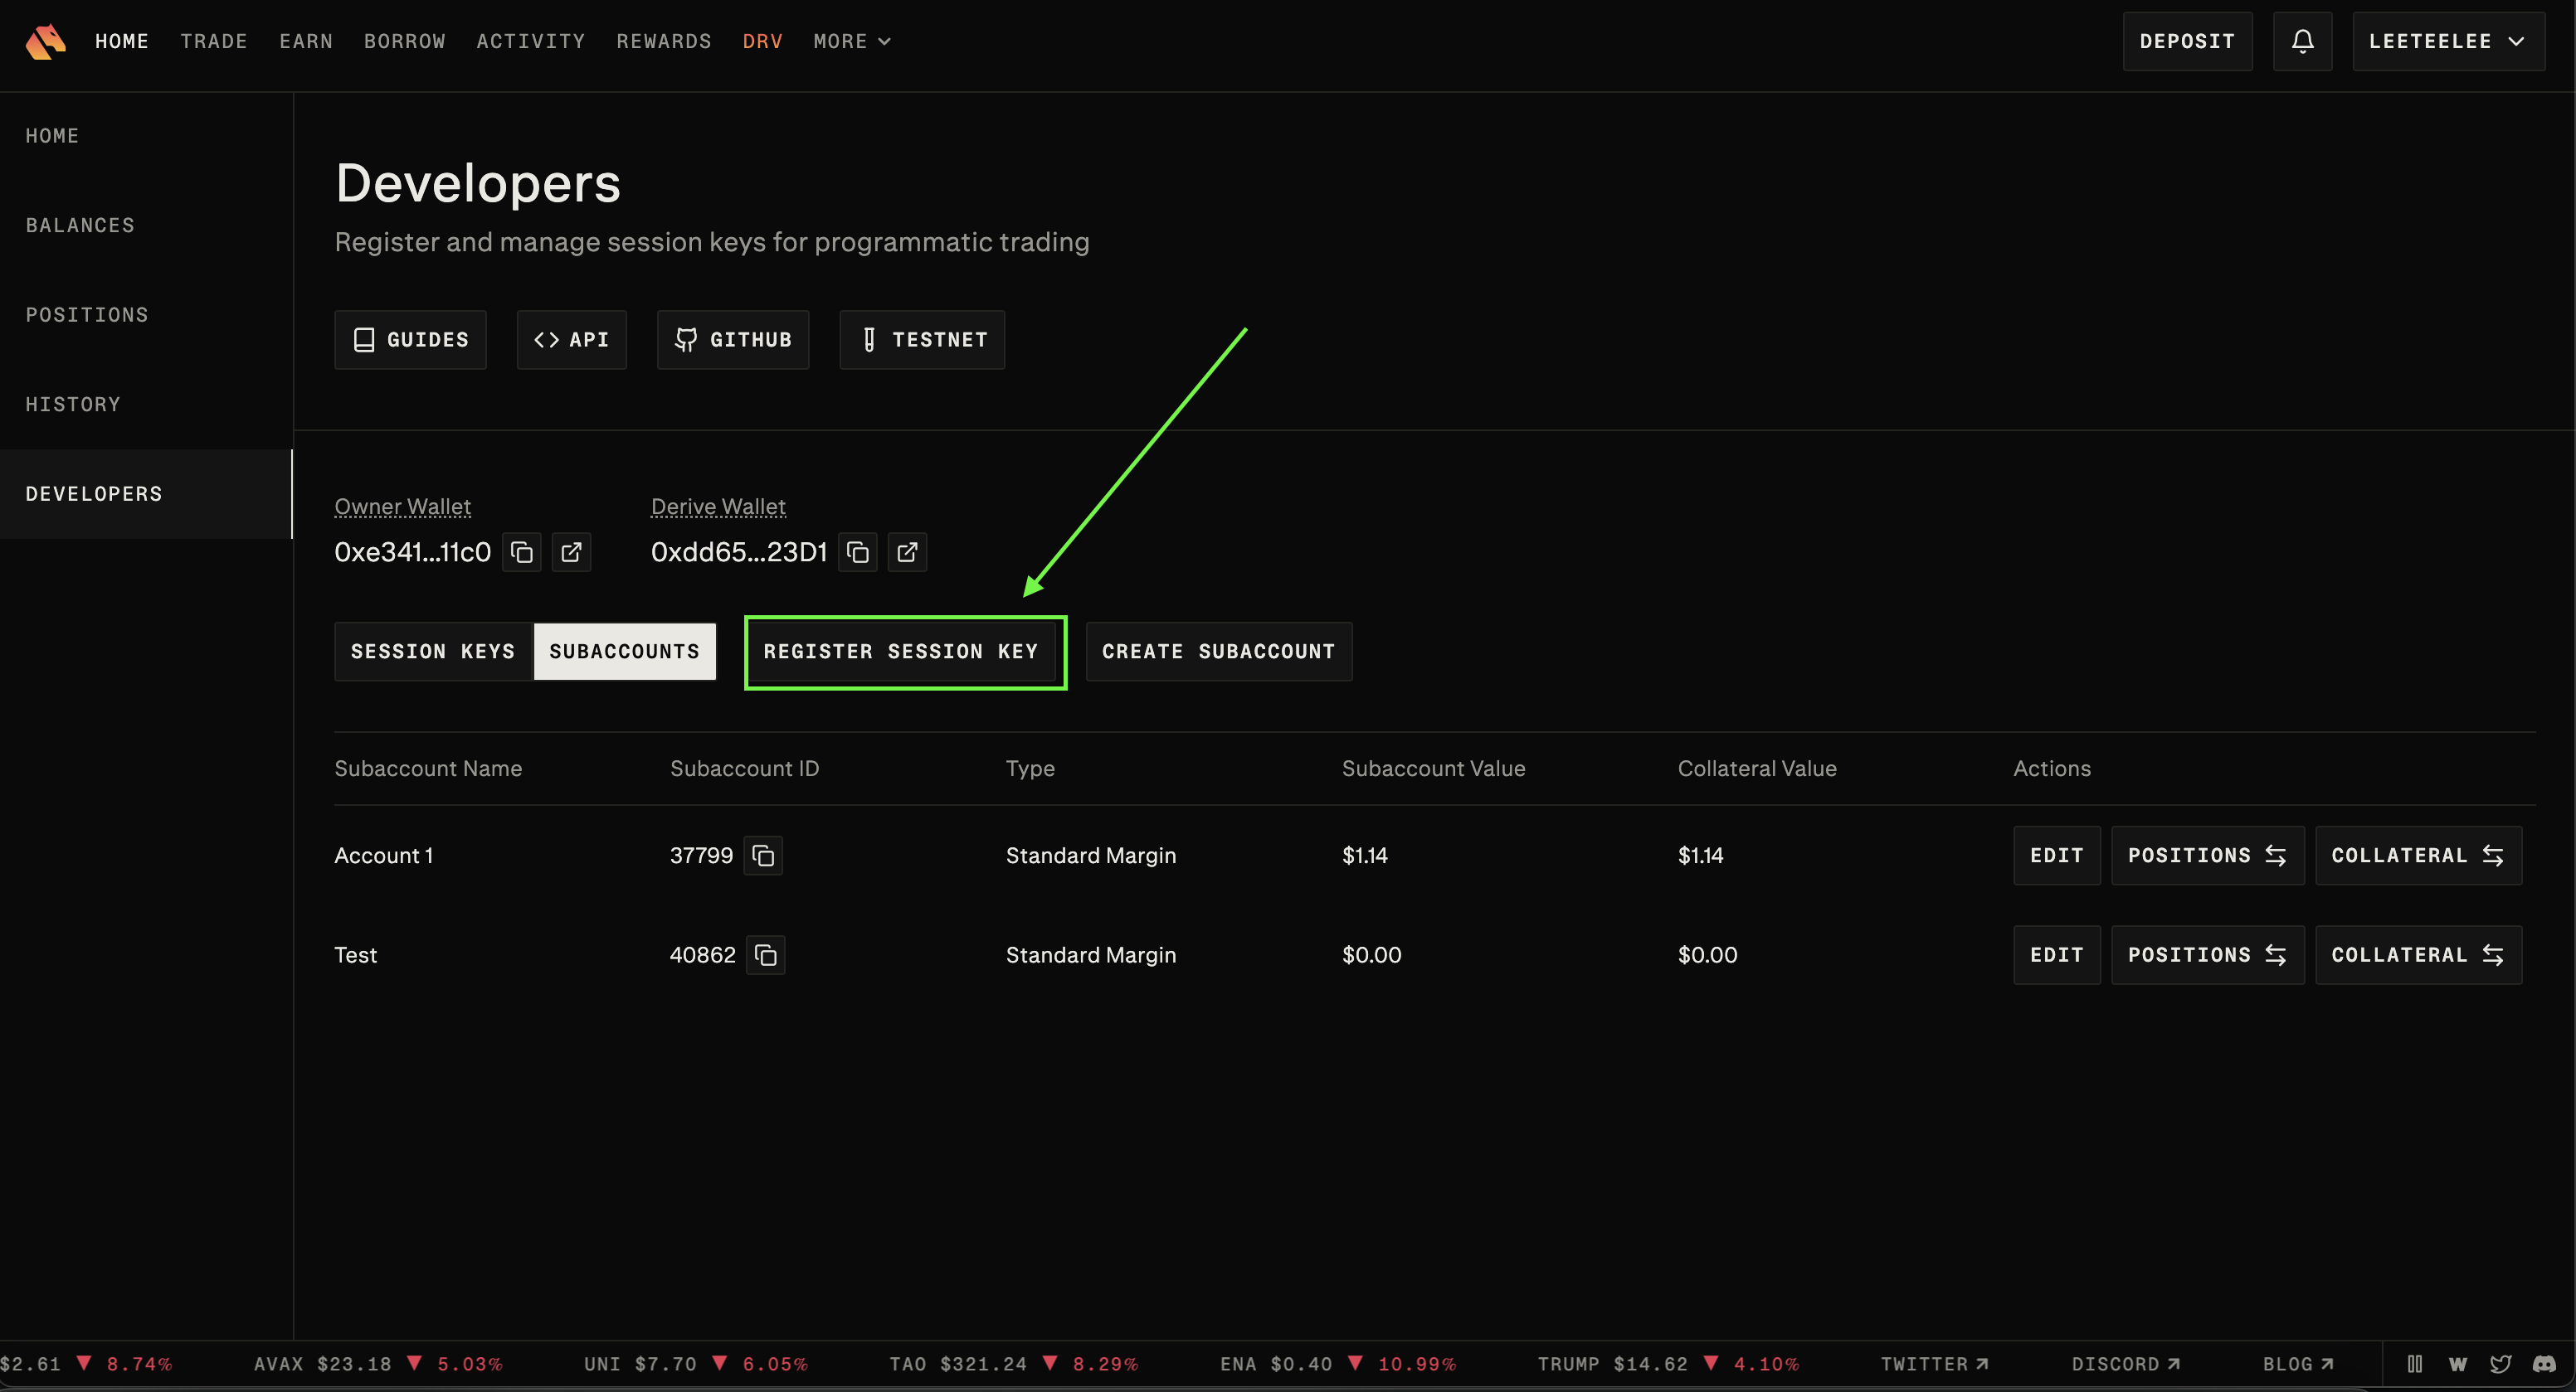Open the More navigation dropdown

pos(851,41)
